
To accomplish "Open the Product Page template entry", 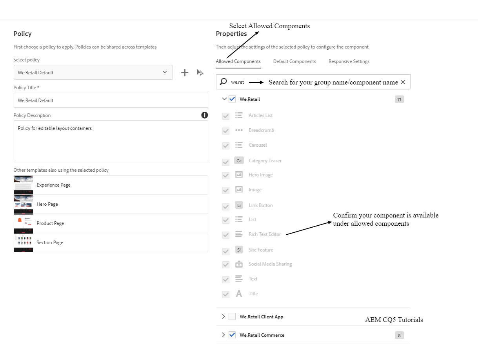I will point(111,223).
